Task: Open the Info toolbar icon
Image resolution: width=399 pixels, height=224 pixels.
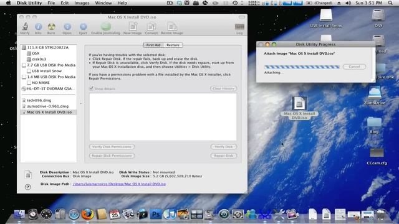Action: pyautogui.click(x=38, y=28)
